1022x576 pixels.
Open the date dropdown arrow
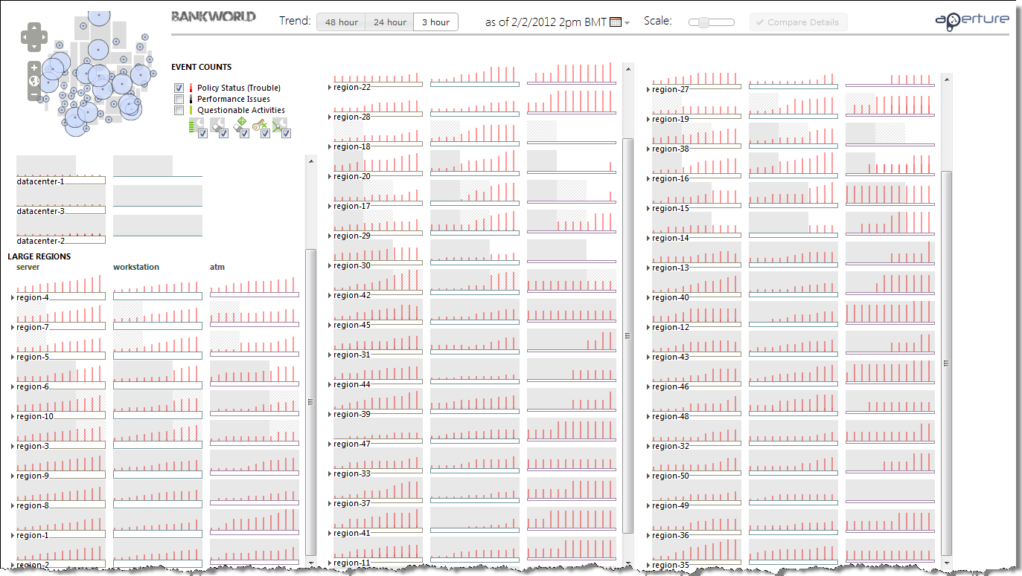tap(627, 23)
